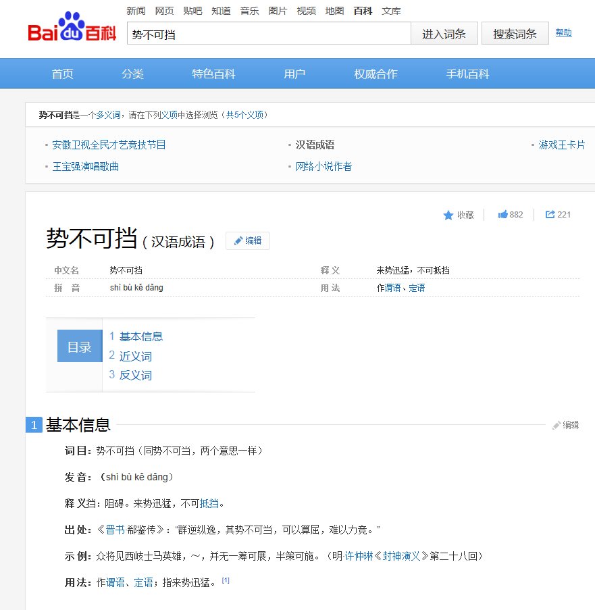The height and width of the screenshot is (610, 595).
Task: Jump to 近义词 via table of contents
Action: (135, 355)
